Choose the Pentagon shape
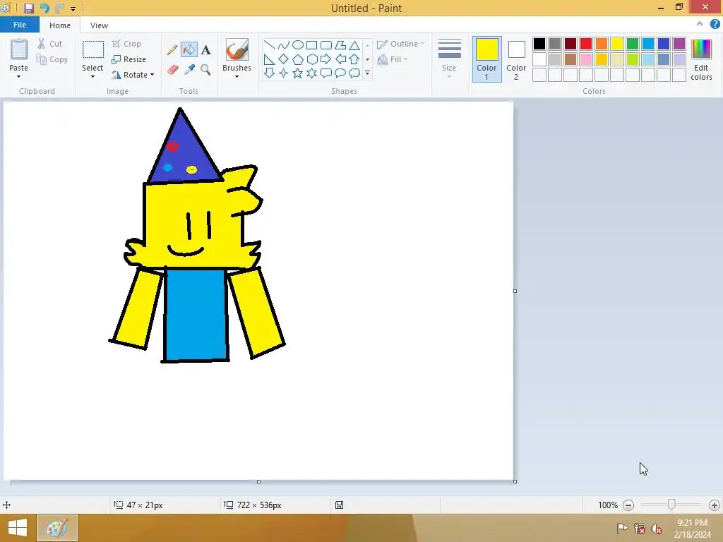Viewport: 723px width, 542px height. 298,59
